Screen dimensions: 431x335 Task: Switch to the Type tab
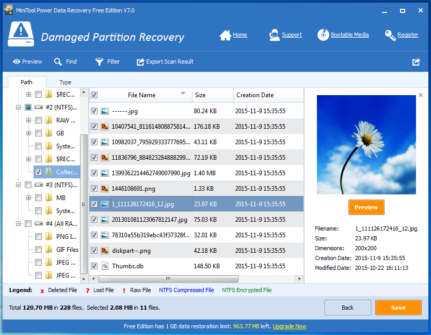(65, 82)
